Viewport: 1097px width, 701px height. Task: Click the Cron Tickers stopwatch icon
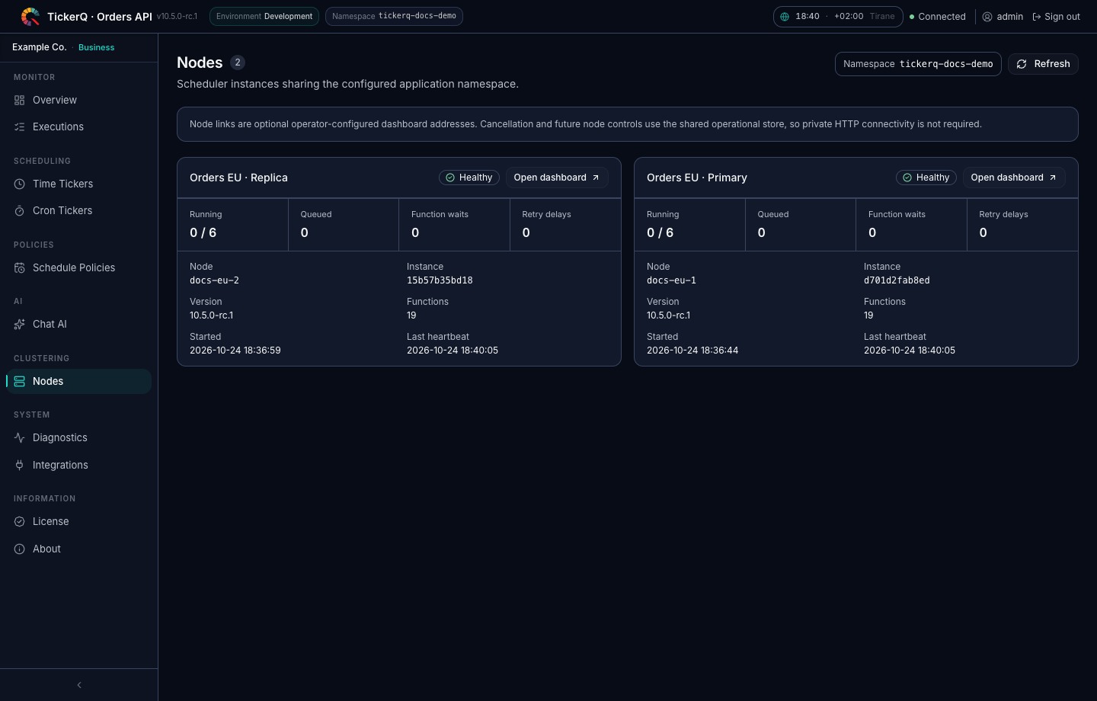(x=20, y=210)
